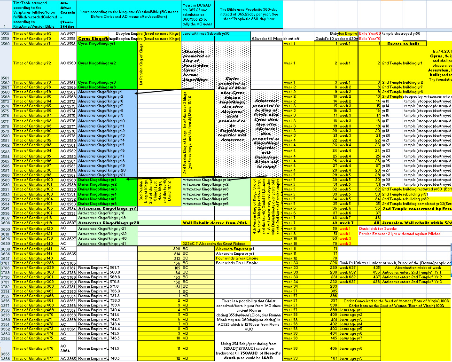
Task: Select row header 3966
Action: (6, 359)
